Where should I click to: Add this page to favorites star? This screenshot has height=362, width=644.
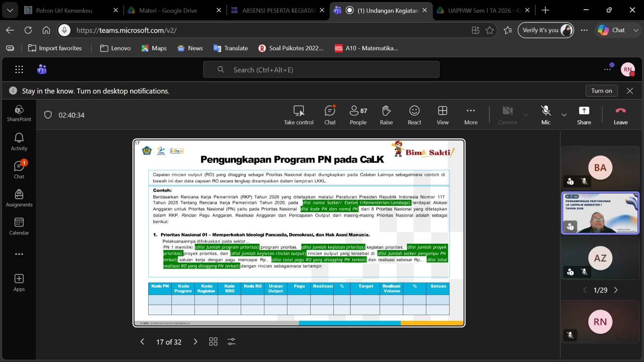490,30
